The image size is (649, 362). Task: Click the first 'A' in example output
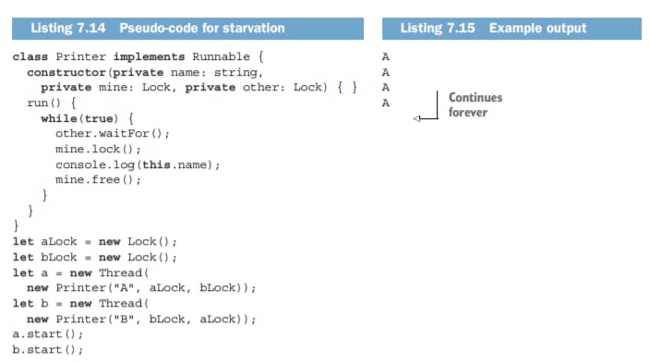pyautogui.click(x=385, y=56)
